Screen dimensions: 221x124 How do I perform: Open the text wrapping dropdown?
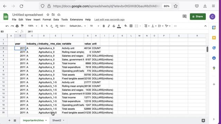click(x=161, y=26)
